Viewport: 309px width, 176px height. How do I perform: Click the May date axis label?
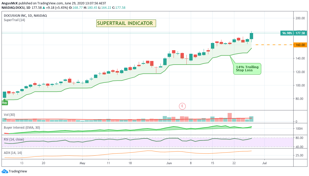[x=82, y=163]
